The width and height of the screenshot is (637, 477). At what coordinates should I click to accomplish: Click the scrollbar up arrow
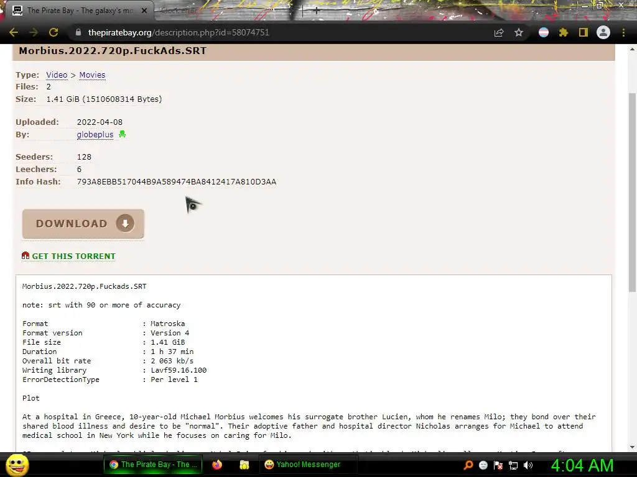click(x=632, y=50)
